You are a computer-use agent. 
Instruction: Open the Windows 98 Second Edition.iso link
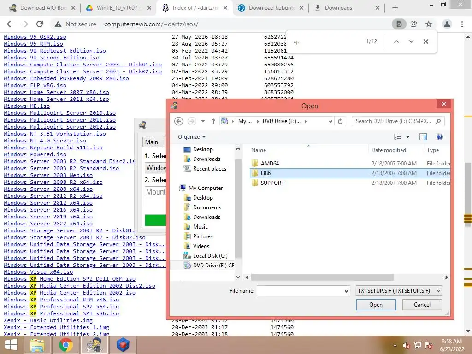pyautogui.click(x=52, y=58)
